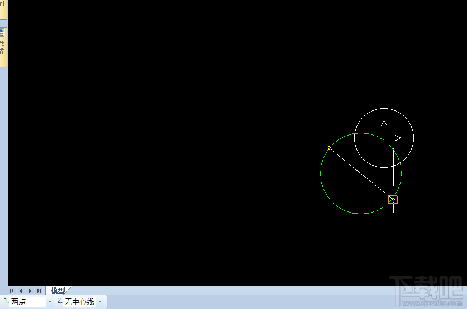Click the properties panel icon on sidebar
The width and height of the screenshot is (467, 309).
tap(3, 32)
